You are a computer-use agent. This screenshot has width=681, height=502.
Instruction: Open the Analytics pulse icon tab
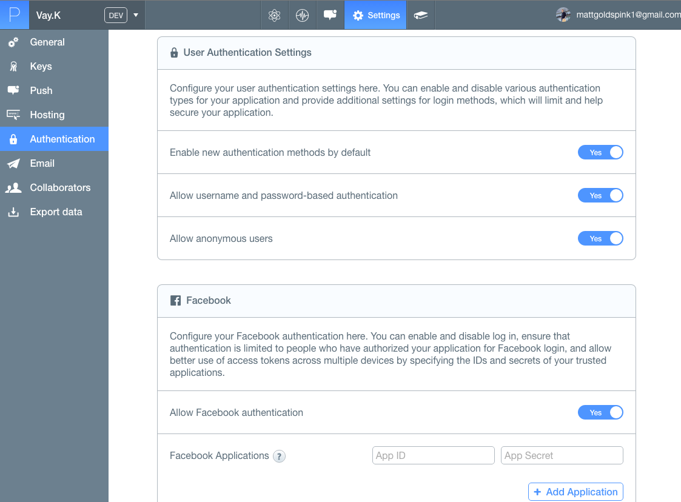302,15
